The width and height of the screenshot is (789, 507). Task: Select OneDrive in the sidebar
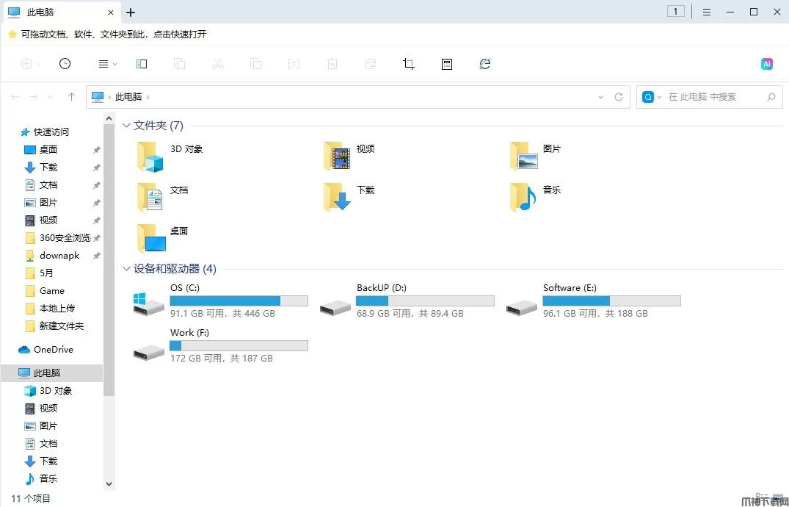click(46, 349)
